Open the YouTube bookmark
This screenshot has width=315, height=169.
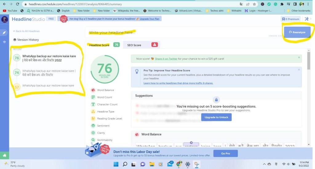point(10,11)
